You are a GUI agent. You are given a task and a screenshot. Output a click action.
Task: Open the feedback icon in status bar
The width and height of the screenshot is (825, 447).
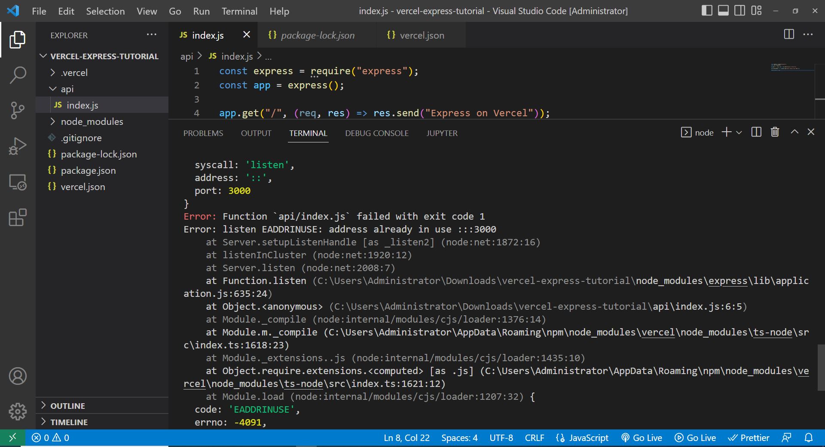[786, 438]
